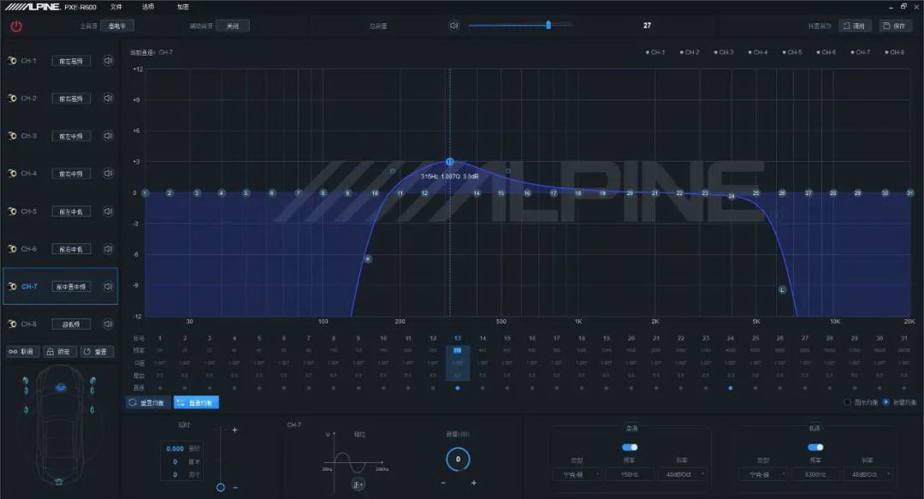Open the low-pass filter type dropdown
The height and width of the screenshot is (499, 924).
click(x=762, y=474)
